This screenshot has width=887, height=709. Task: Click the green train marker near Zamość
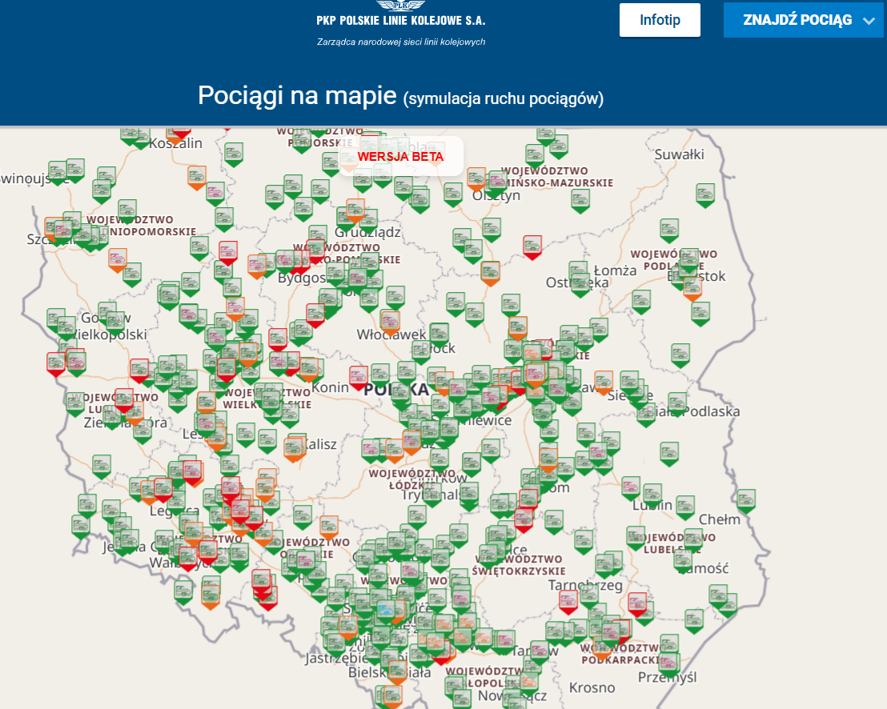coord(682,560)
